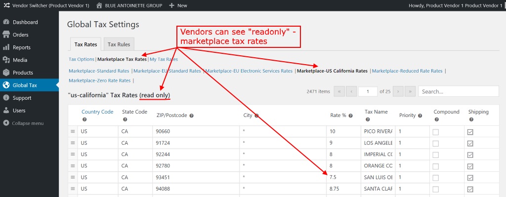Toggle Shipping checkbox for PICO RIVERA row
This screenshot has width=506, height=197.
(x=470, y=132)
